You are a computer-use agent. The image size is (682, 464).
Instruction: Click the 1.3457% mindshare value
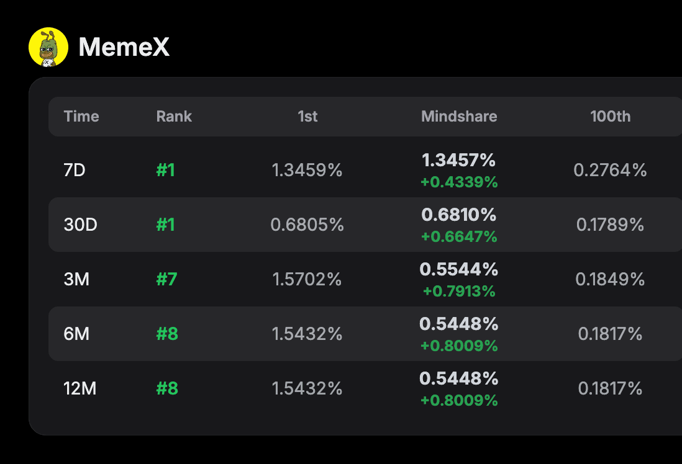coord(459,161)
